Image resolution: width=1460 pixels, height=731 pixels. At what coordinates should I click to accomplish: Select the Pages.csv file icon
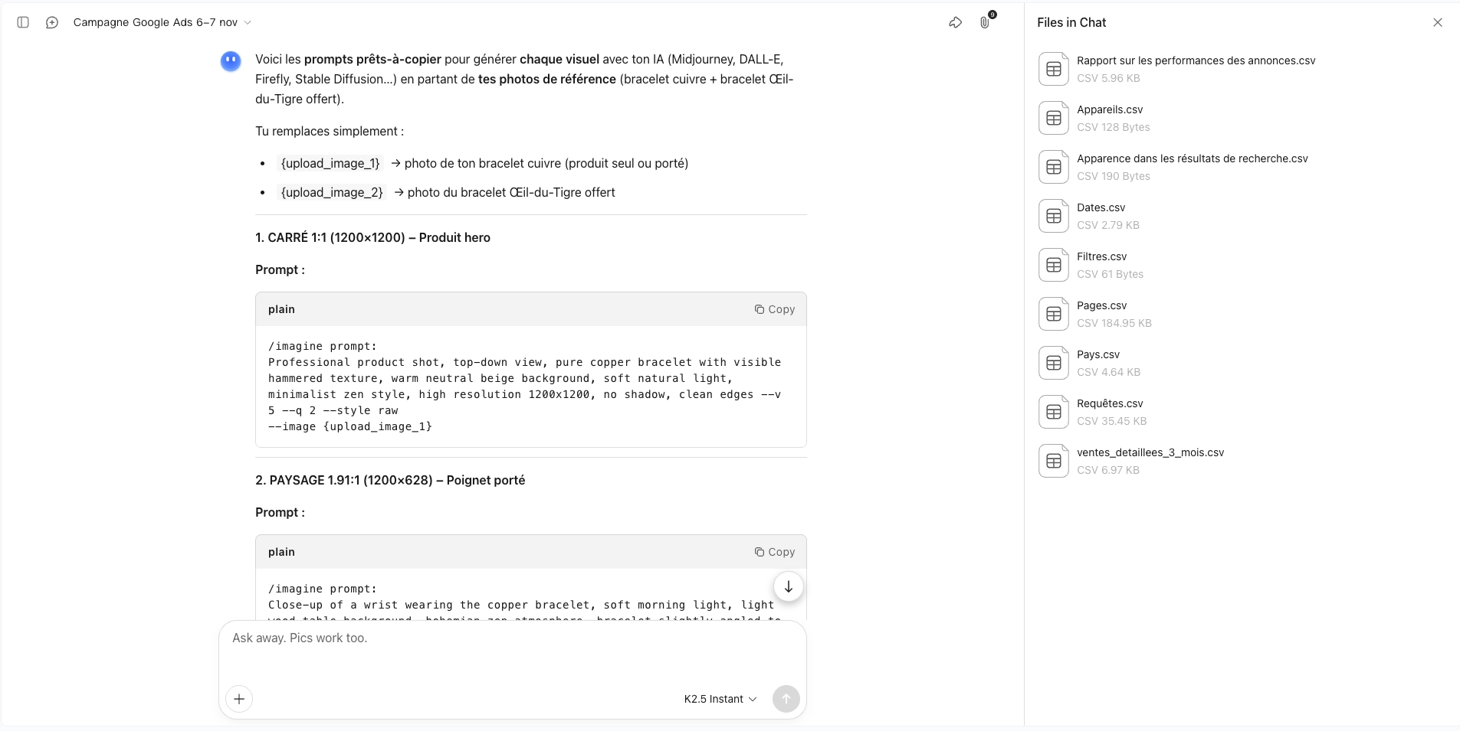tap(1053, 313)
